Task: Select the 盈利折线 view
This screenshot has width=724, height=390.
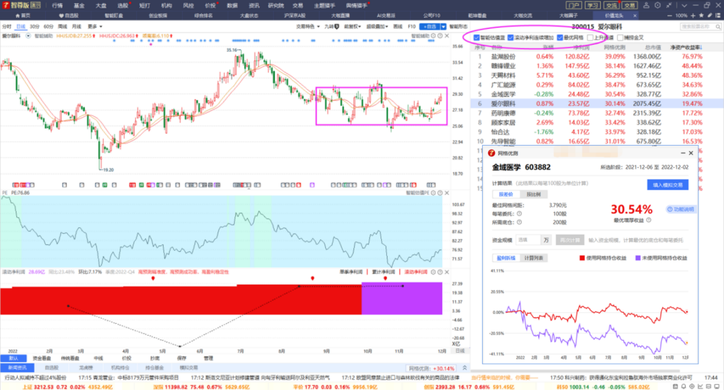Action: (x=506, y=258)
